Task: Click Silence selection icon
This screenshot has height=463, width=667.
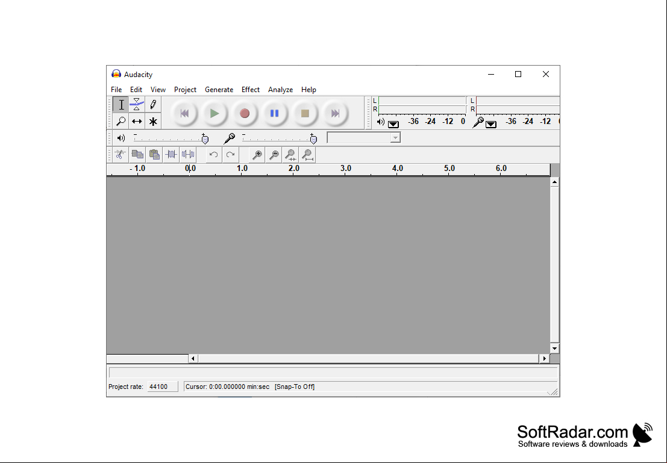Action: 187,155
